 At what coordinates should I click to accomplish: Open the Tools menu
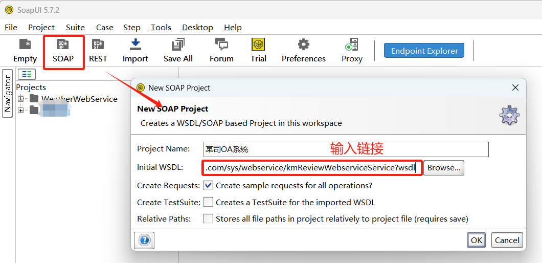[161, 27]
